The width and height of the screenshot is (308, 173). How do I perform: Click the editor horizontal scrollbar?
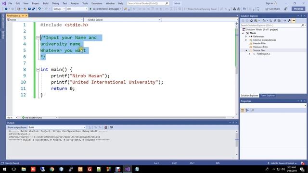pyautogui.click(x=142, y=117)
